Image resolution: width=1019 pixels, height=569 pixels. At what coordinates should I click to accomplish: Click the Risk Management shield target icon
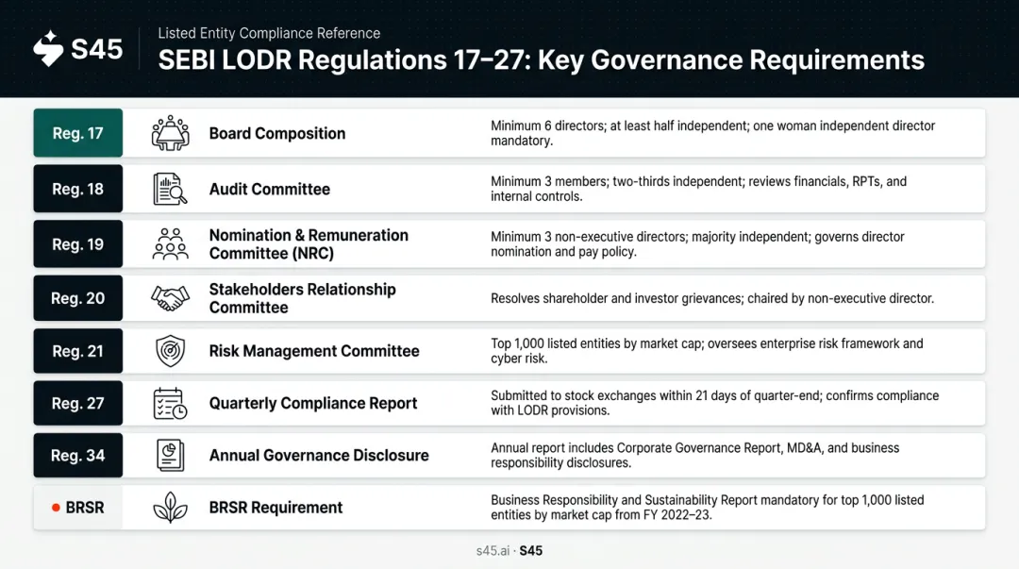click(170, 351)
